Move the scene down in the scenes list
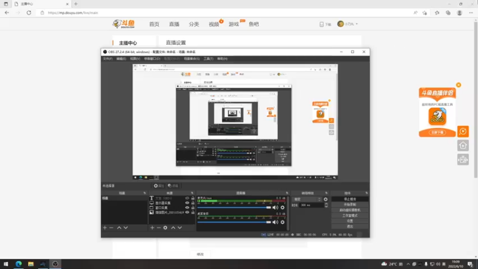This screenshot has height=269, width=478. (x=125, y=228)
